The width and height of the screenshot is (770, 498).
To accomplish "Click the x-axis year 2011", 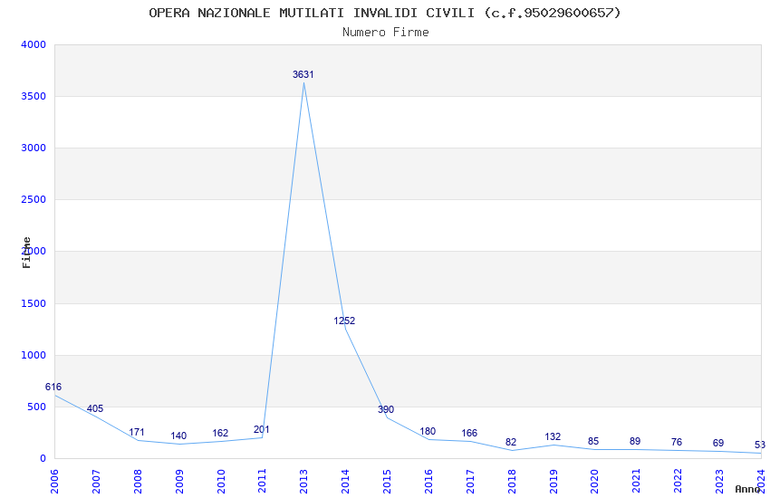I will 262,482.
